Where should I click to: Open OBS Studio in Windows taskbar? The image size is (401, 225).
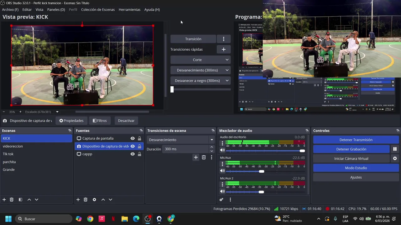click(x=148, y=219)
